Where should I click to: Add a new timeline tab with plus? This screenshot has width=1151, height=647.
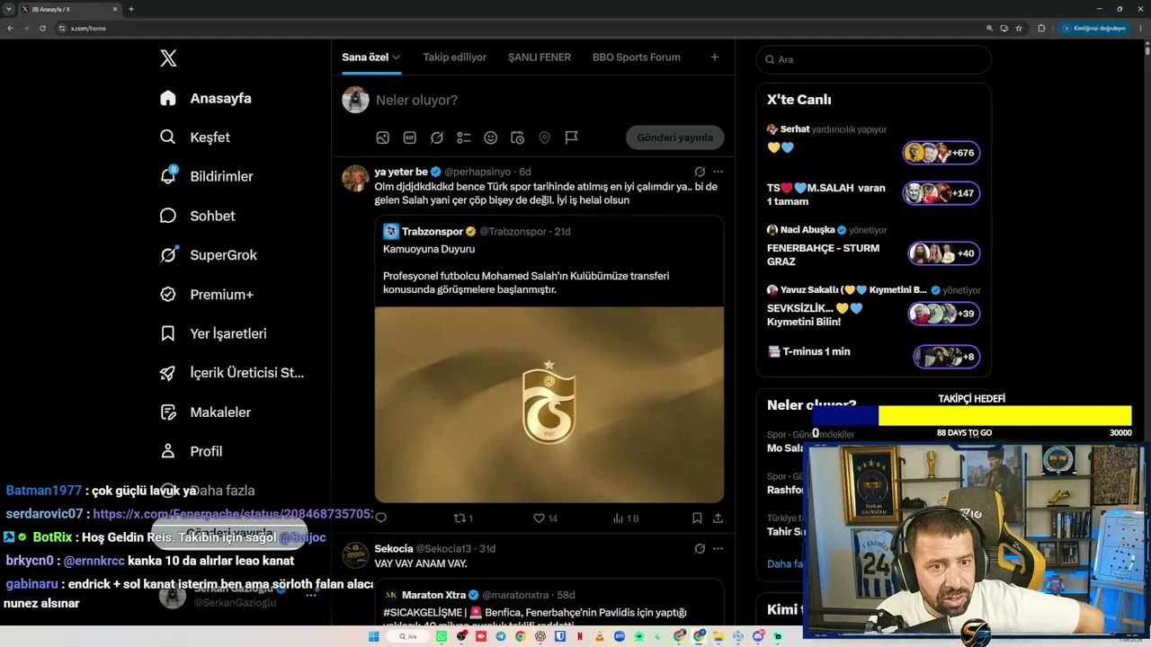pyautogui.click(x=715, y=58)
